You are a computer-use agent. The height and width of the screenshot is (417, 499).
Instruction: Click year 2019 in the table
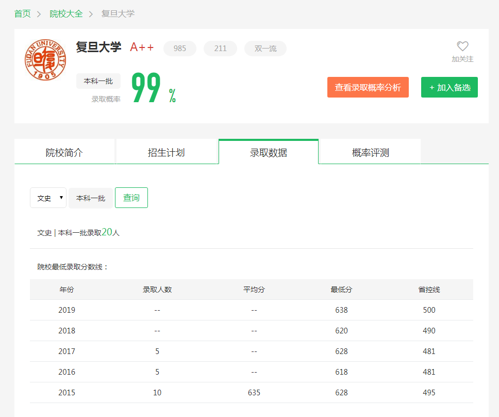point(67,310)
